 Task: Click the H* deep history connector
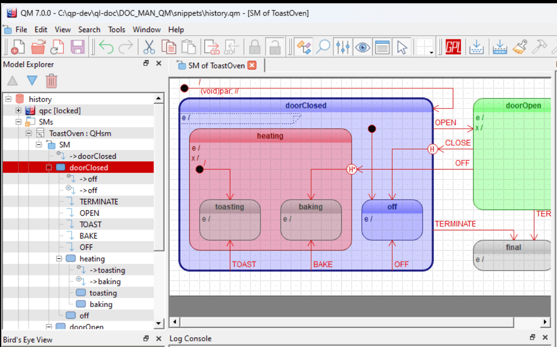click(x=351, y=170)
